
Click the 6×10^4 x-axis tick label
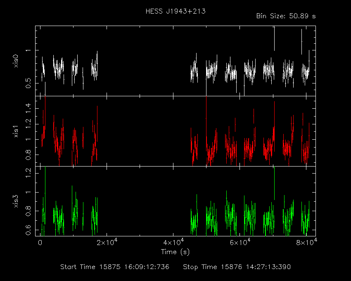point(240,242)
